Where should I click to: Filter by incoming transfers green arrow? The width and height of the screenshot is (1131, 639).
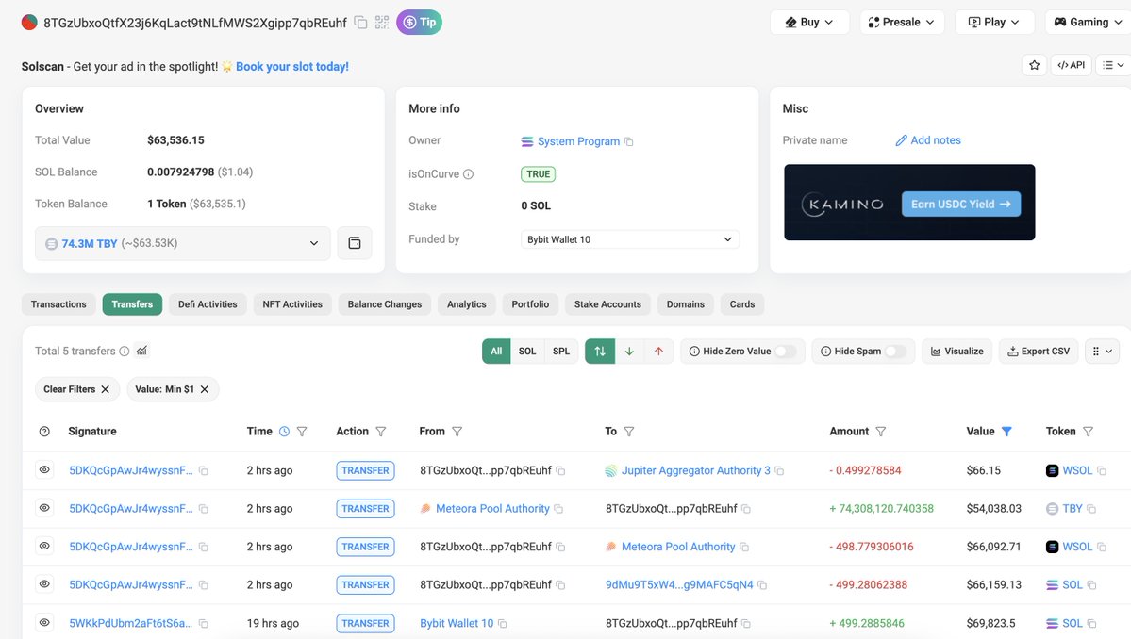pos(629,352)
